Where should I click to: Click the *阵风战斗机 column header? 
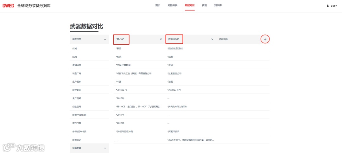click(173, 39)
